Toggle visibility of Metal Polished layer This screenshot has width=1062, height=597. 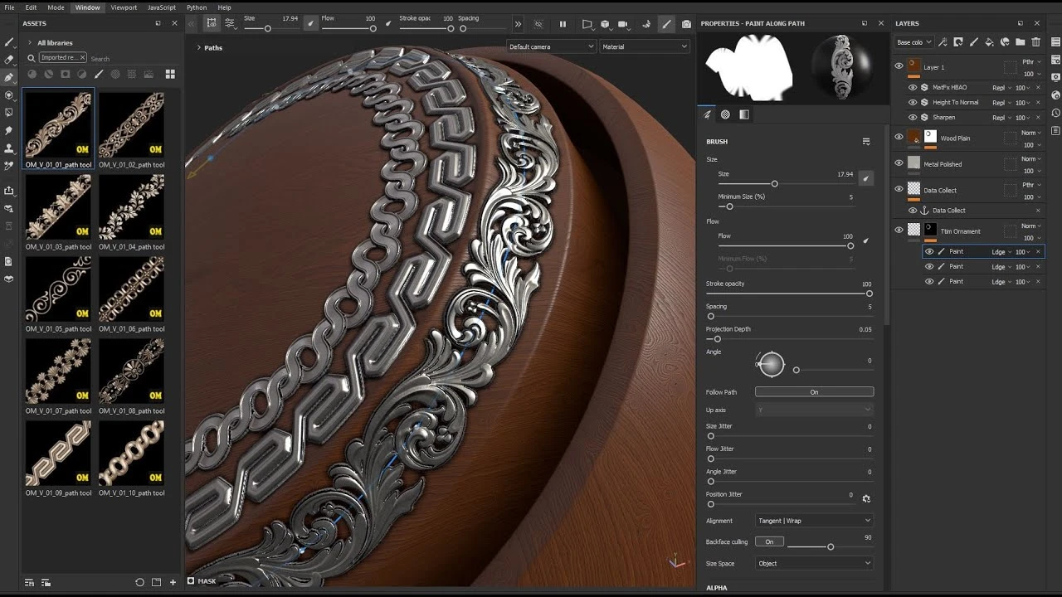click(899, 163)
